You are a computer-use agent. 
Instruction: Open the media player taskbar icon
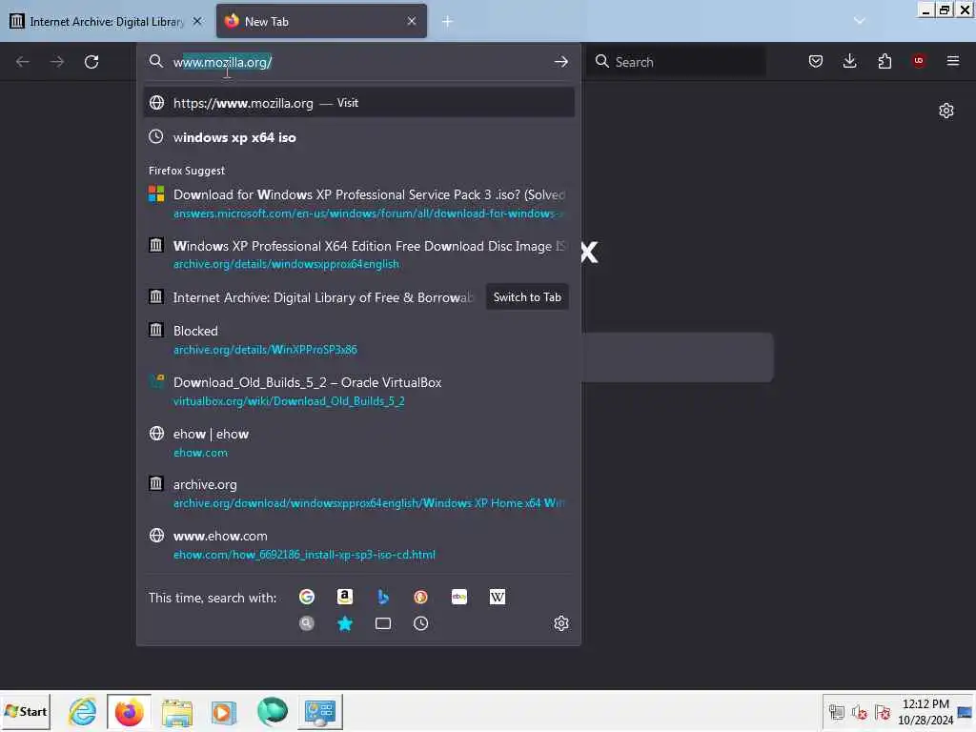click(223, 712)
